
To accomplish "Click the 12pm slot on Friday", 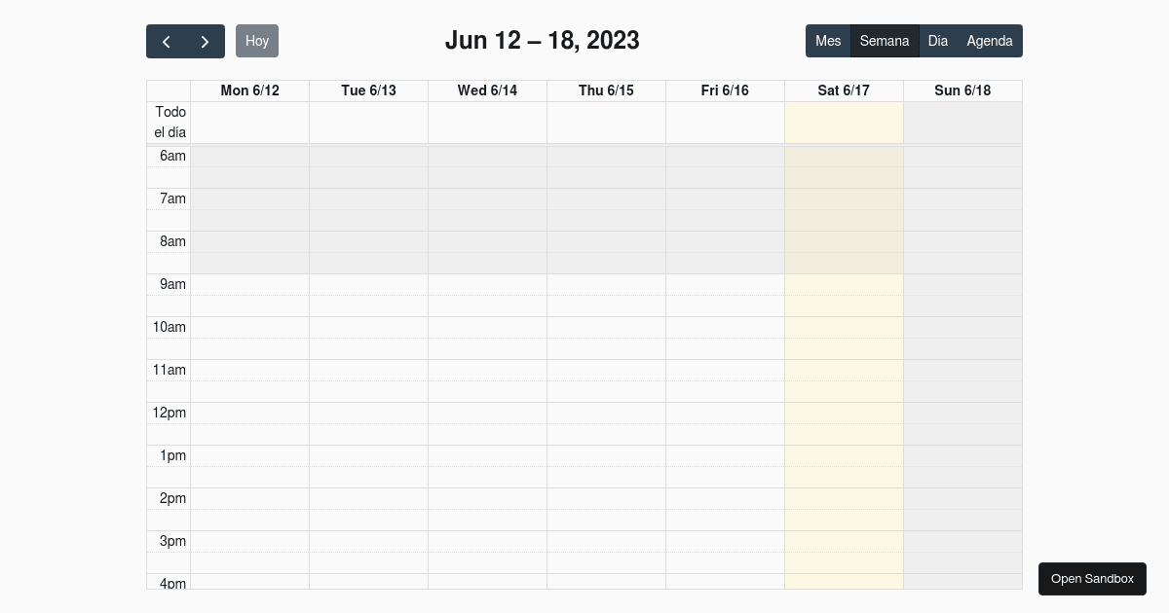I will [725, 422].
